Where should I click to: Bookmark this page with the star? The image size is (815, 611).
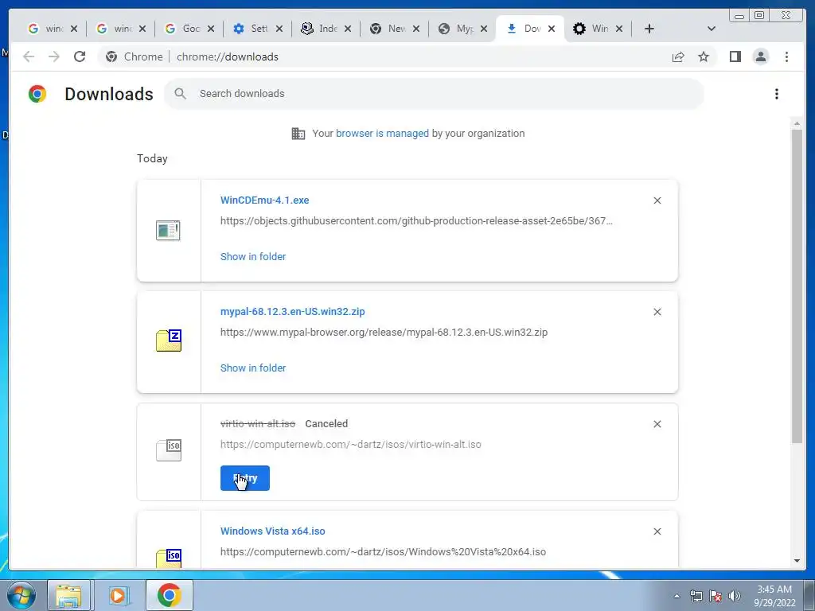(x=704, y=56)
